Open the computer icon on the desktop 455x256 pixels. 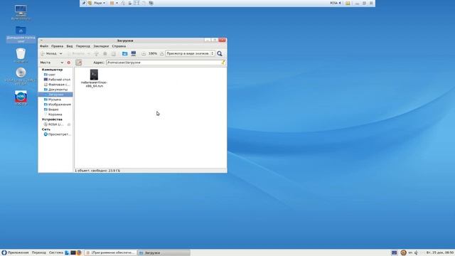point(21,13)
